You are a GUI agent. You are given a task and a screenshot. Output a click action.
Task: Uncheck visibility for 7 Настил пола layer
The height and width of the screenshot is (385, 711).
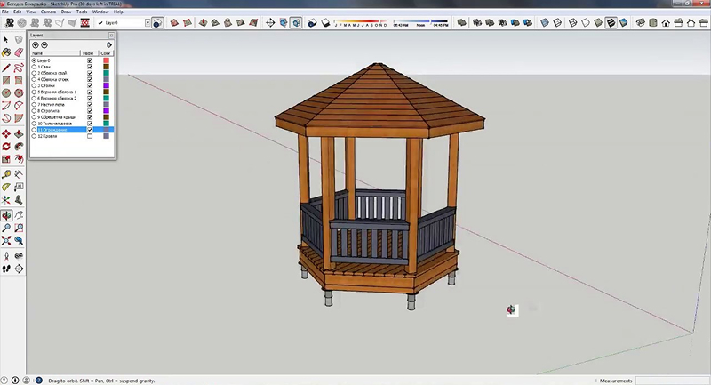click(90, 104)
